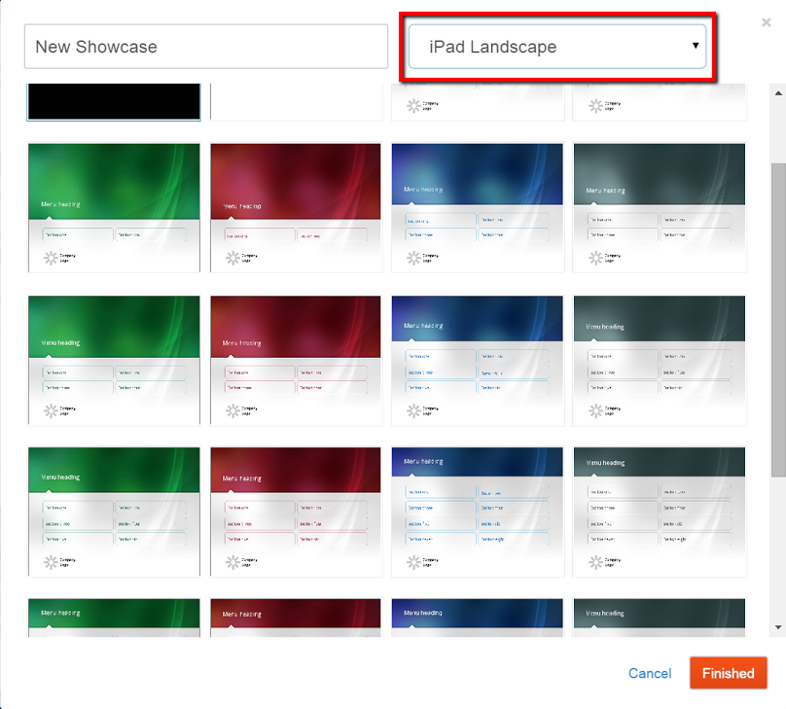Select the green template with four buttons
The height and width of the screenshot is (709, 786).
(x=114, y=360)
